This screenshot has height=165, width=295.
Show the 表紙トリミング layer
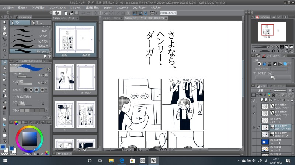point(254,134)
